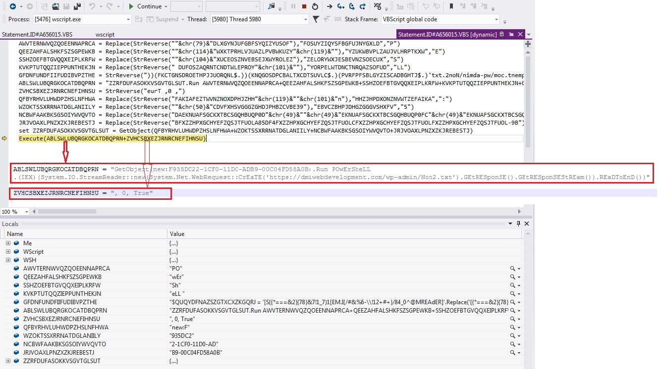Click the "B9-00C04FD58A0B" value in Locals
Image resolution: width=660 pixels, height=369 pixels.
(196, 352)
